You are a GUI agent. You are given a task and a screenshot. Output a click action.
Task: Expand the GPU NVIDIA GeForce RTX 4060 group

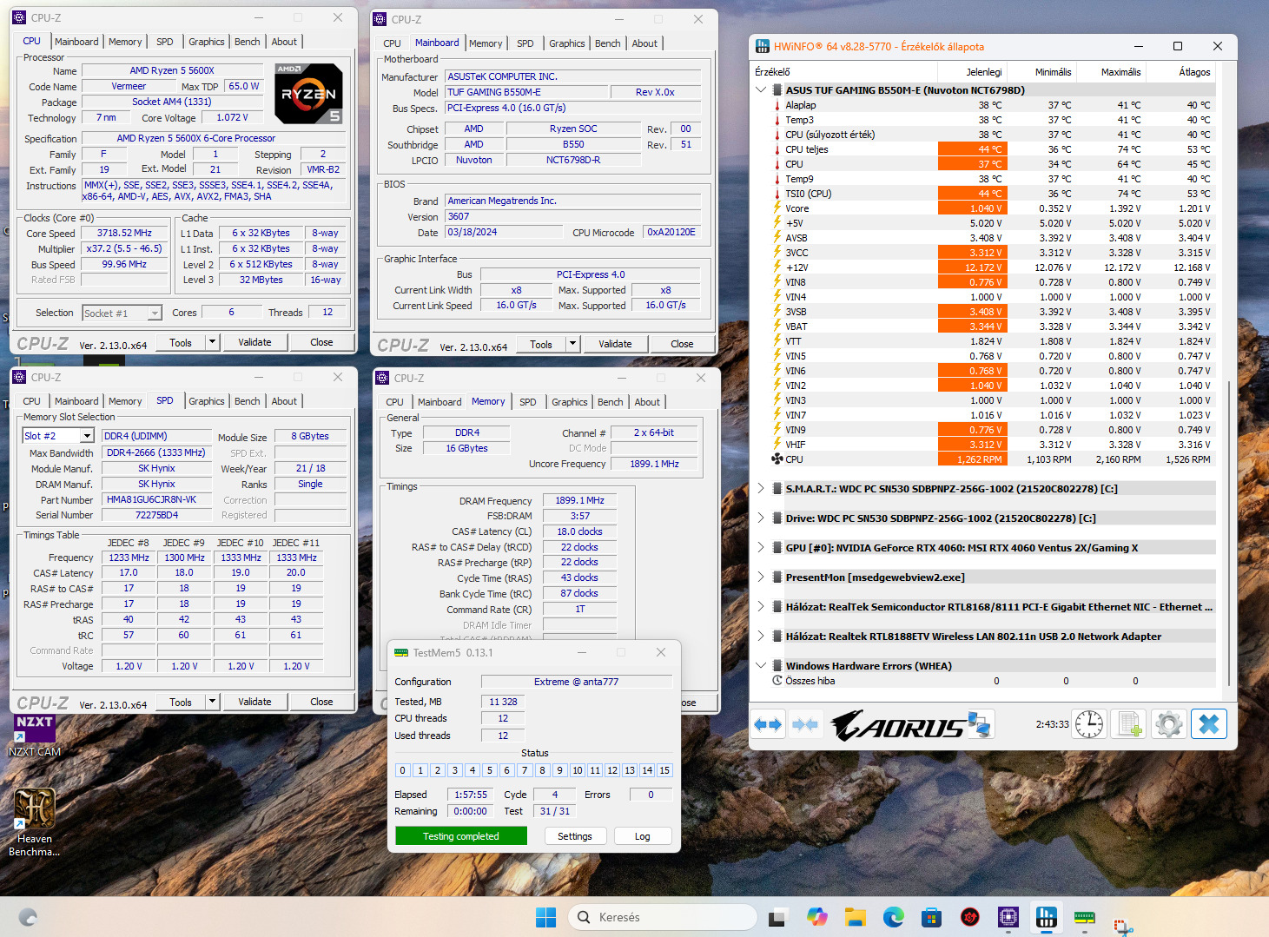point(761,547)
